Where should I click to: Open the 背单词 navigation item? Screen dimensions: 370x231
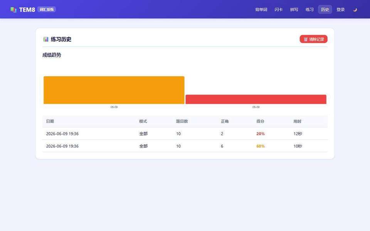(x=261, y=10)
